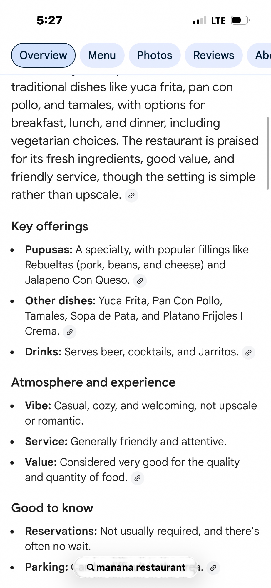Image resolution: width=271 pixels, height=588 pixels.
Task: Tap the search magnifier in bottom pill
Action: [91, 567]
